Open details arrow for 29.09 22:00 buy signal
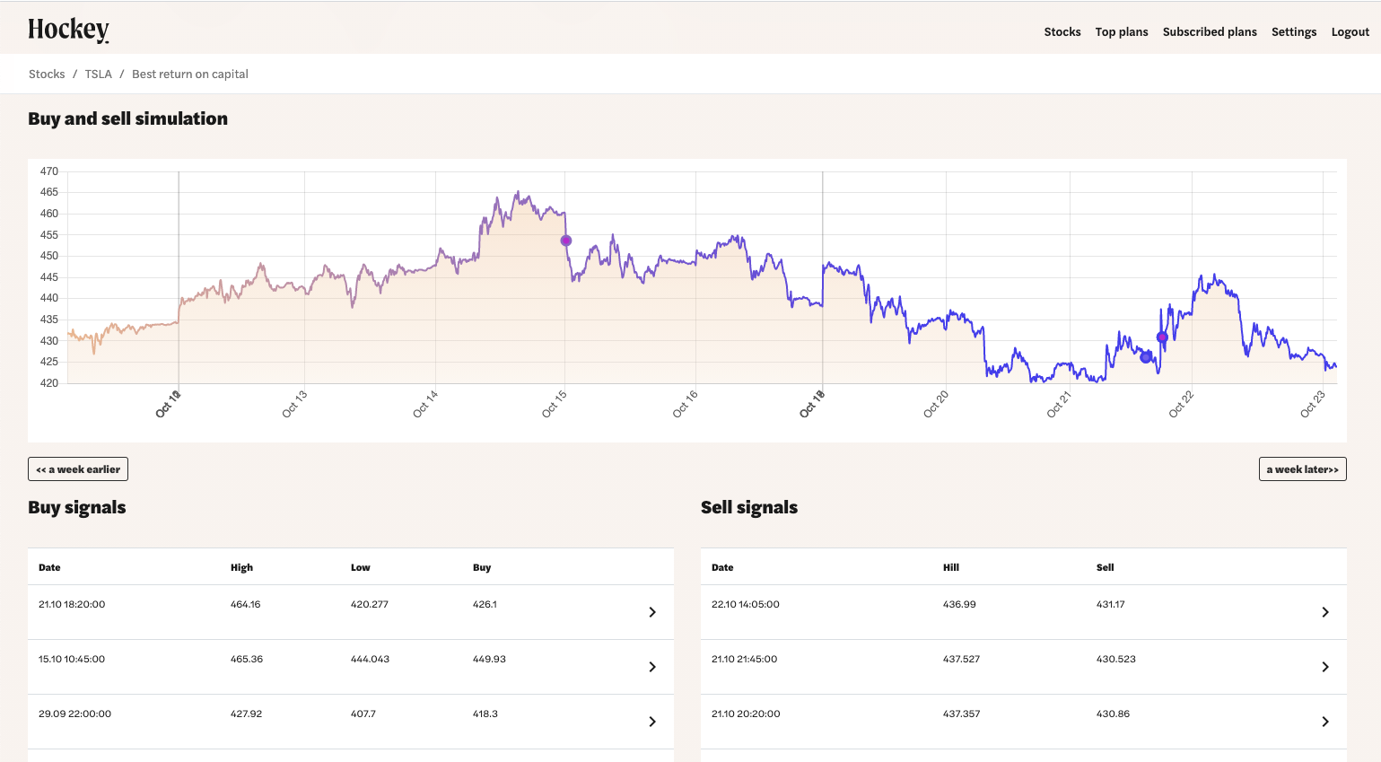 (652, 722)
